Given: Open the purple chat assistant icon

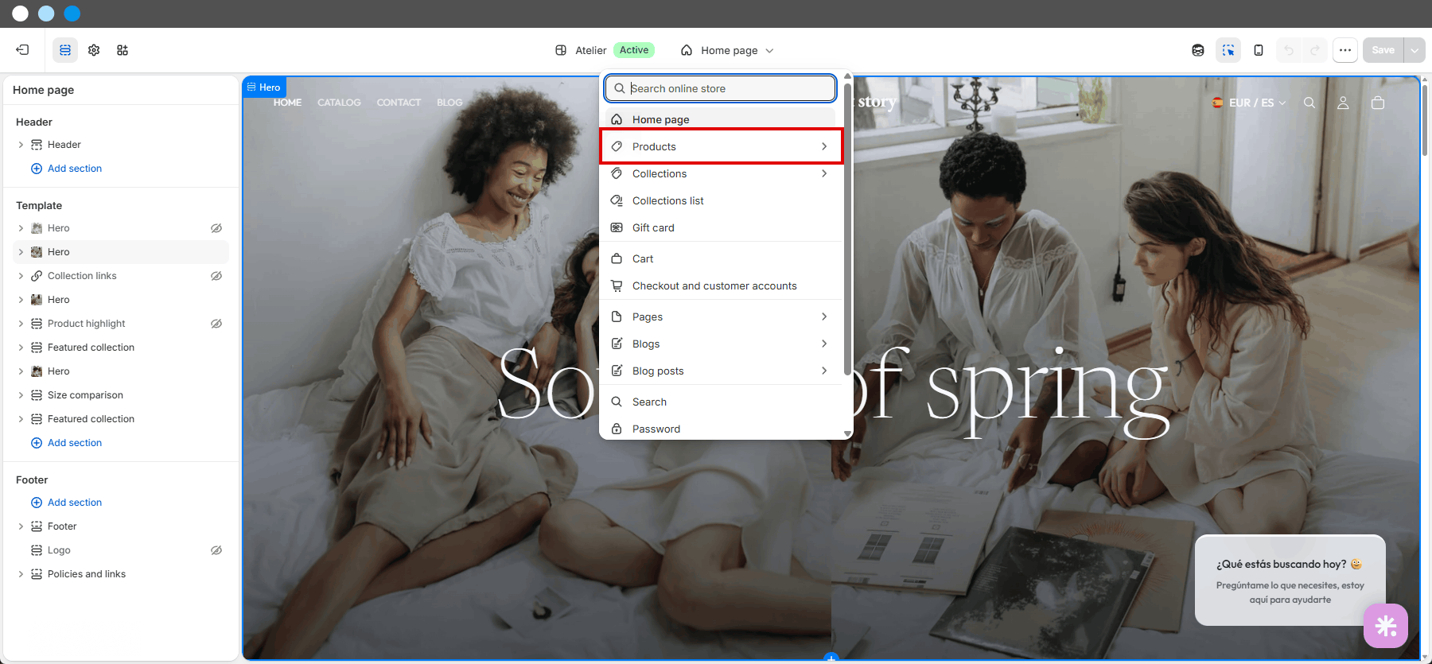Looking at the screenshot, I should point(1386,626).
